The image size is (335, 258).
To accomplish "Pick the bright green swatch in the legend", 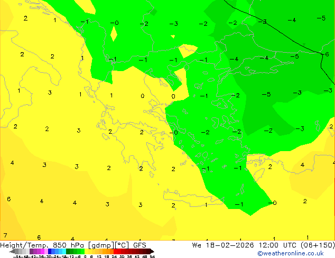I will tap(82, 251).
